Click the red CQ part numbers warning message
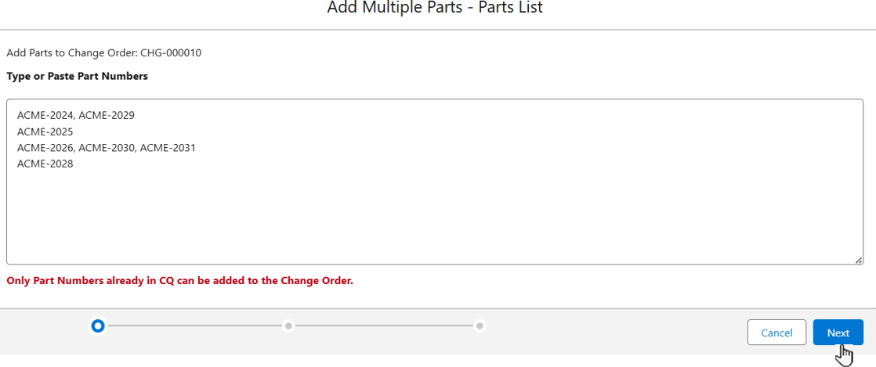 (179, 280)
